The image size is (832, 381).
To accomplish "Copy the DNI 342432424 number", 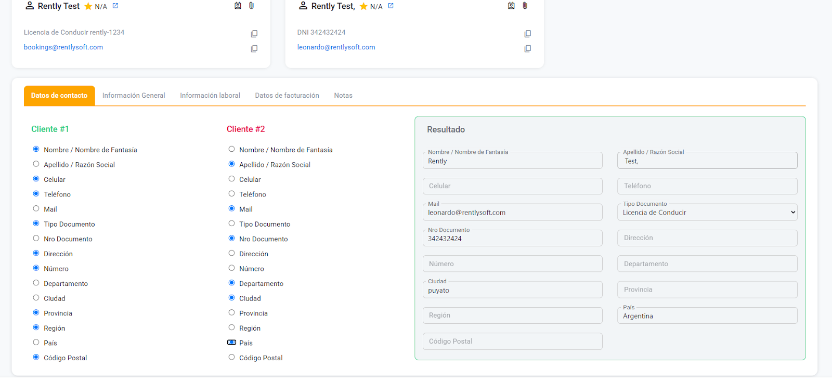I will 528,34.
